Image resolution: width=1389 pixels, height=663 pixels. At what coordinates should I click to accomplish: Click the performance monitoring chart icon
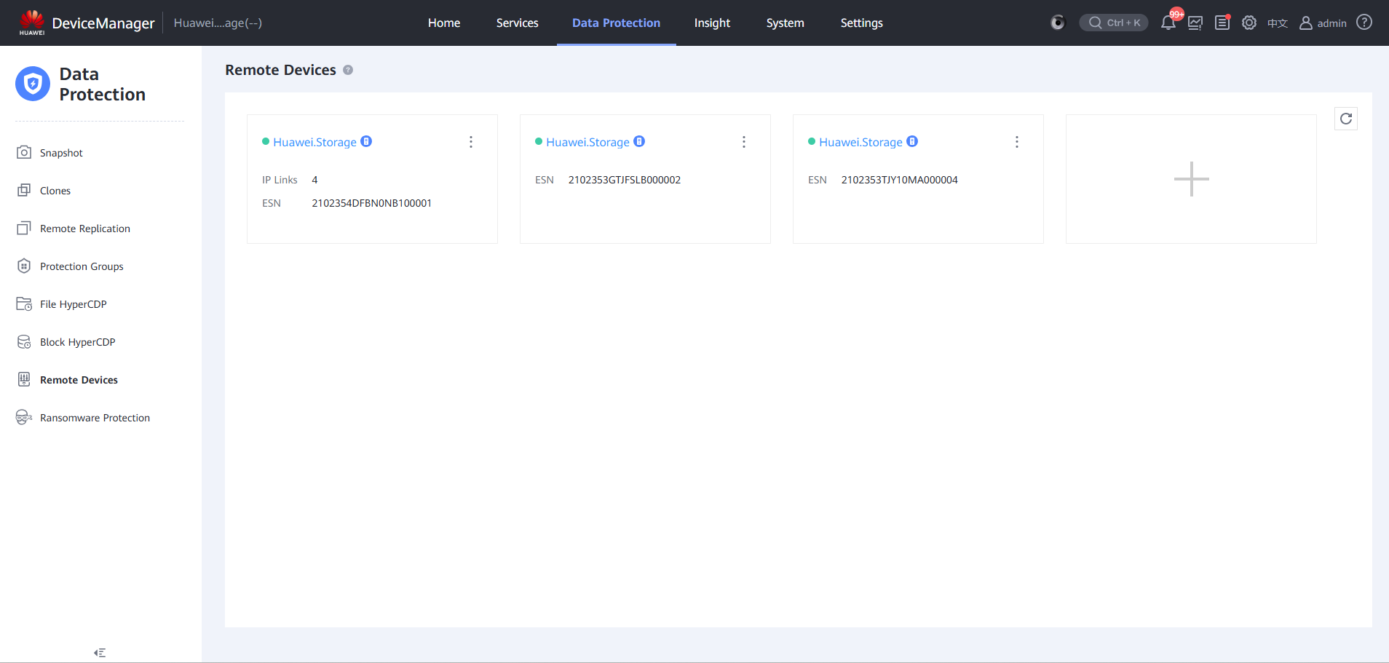[1195, 23]
